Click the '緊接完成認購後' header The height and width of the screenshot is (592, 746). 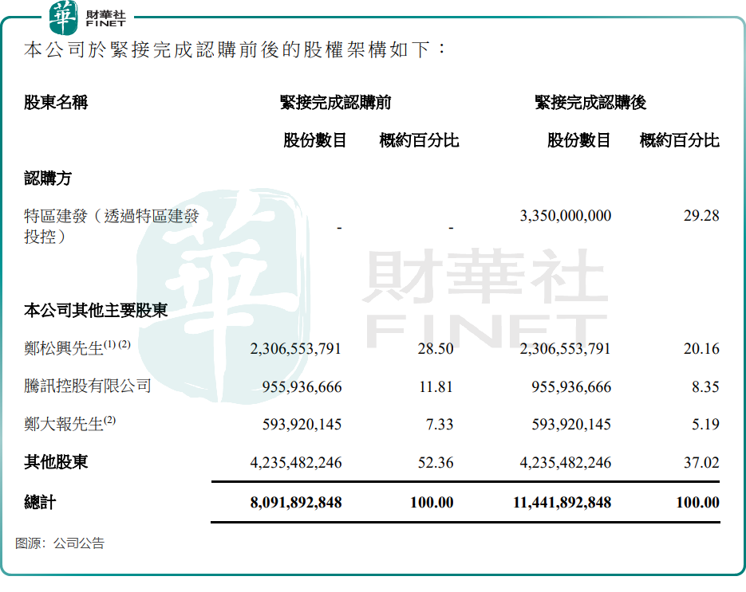590,103
